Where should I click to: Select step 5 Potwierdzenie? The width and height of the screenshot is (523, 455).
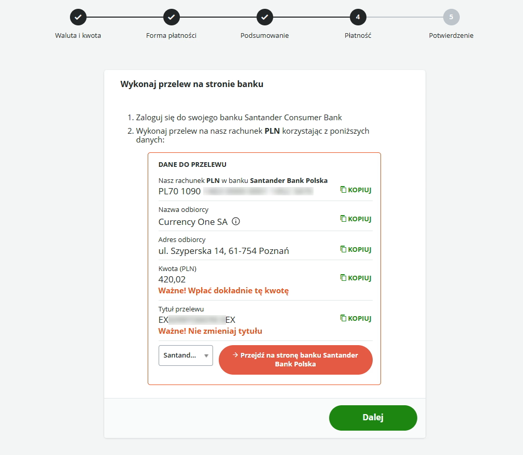pos(451,17)
